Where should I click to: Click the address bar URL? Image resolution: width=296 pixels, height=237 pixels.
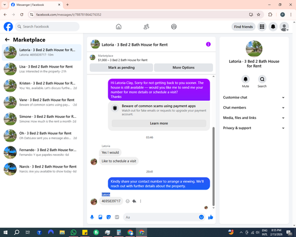[69, 15]
